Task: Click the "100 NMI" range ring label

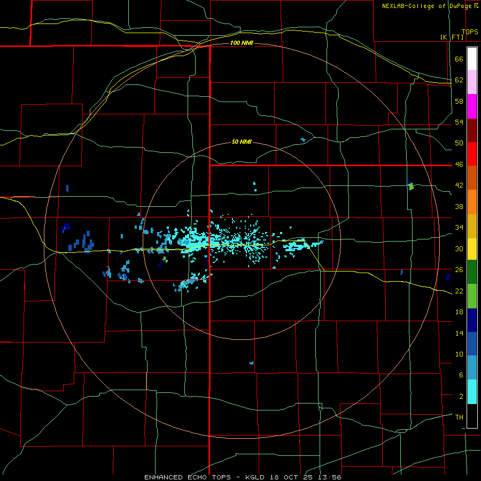Action: point(242,43)
